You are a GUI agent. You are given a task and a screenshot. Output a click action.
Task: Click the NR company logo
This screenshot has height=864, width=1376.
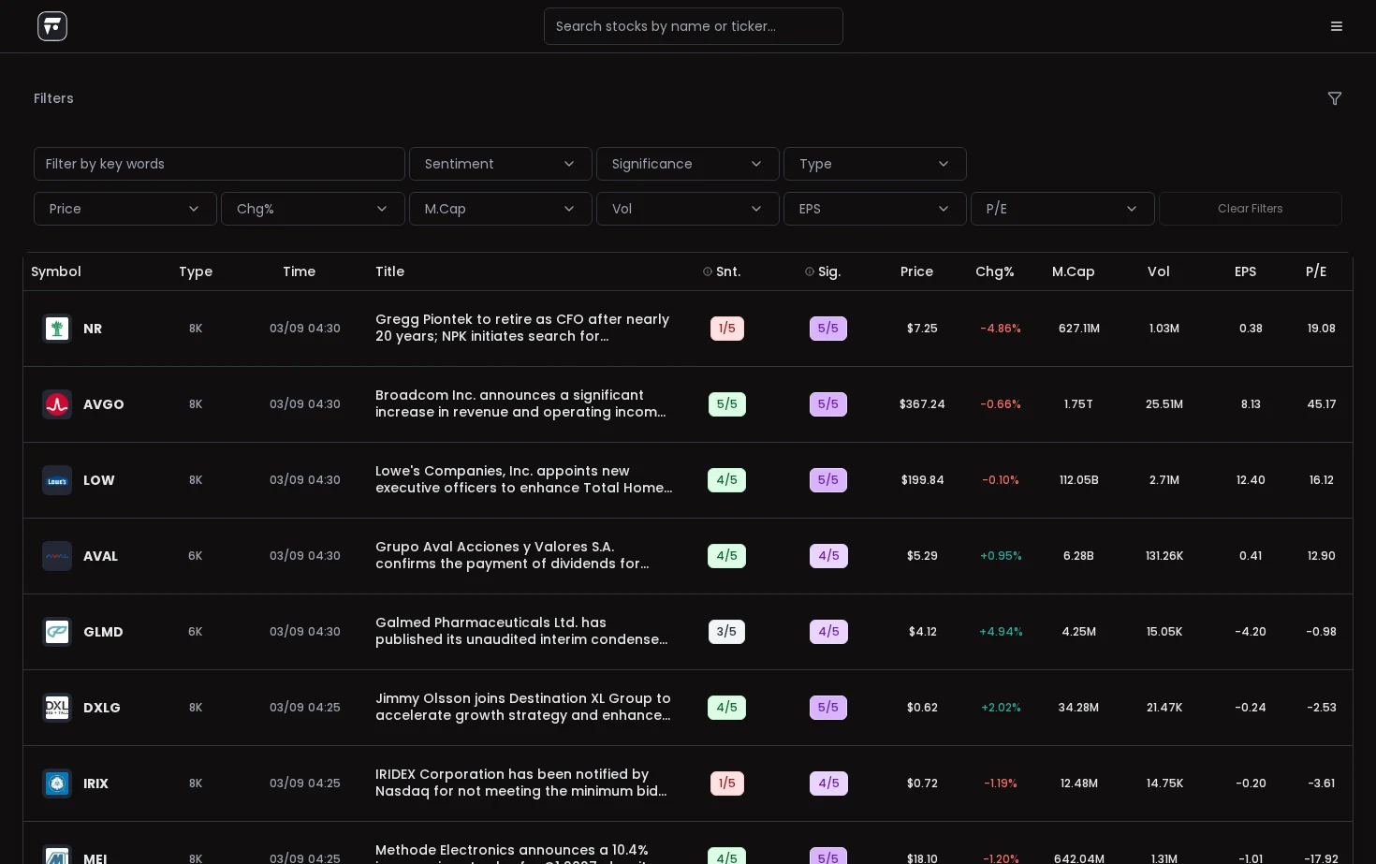click(57, 329)
